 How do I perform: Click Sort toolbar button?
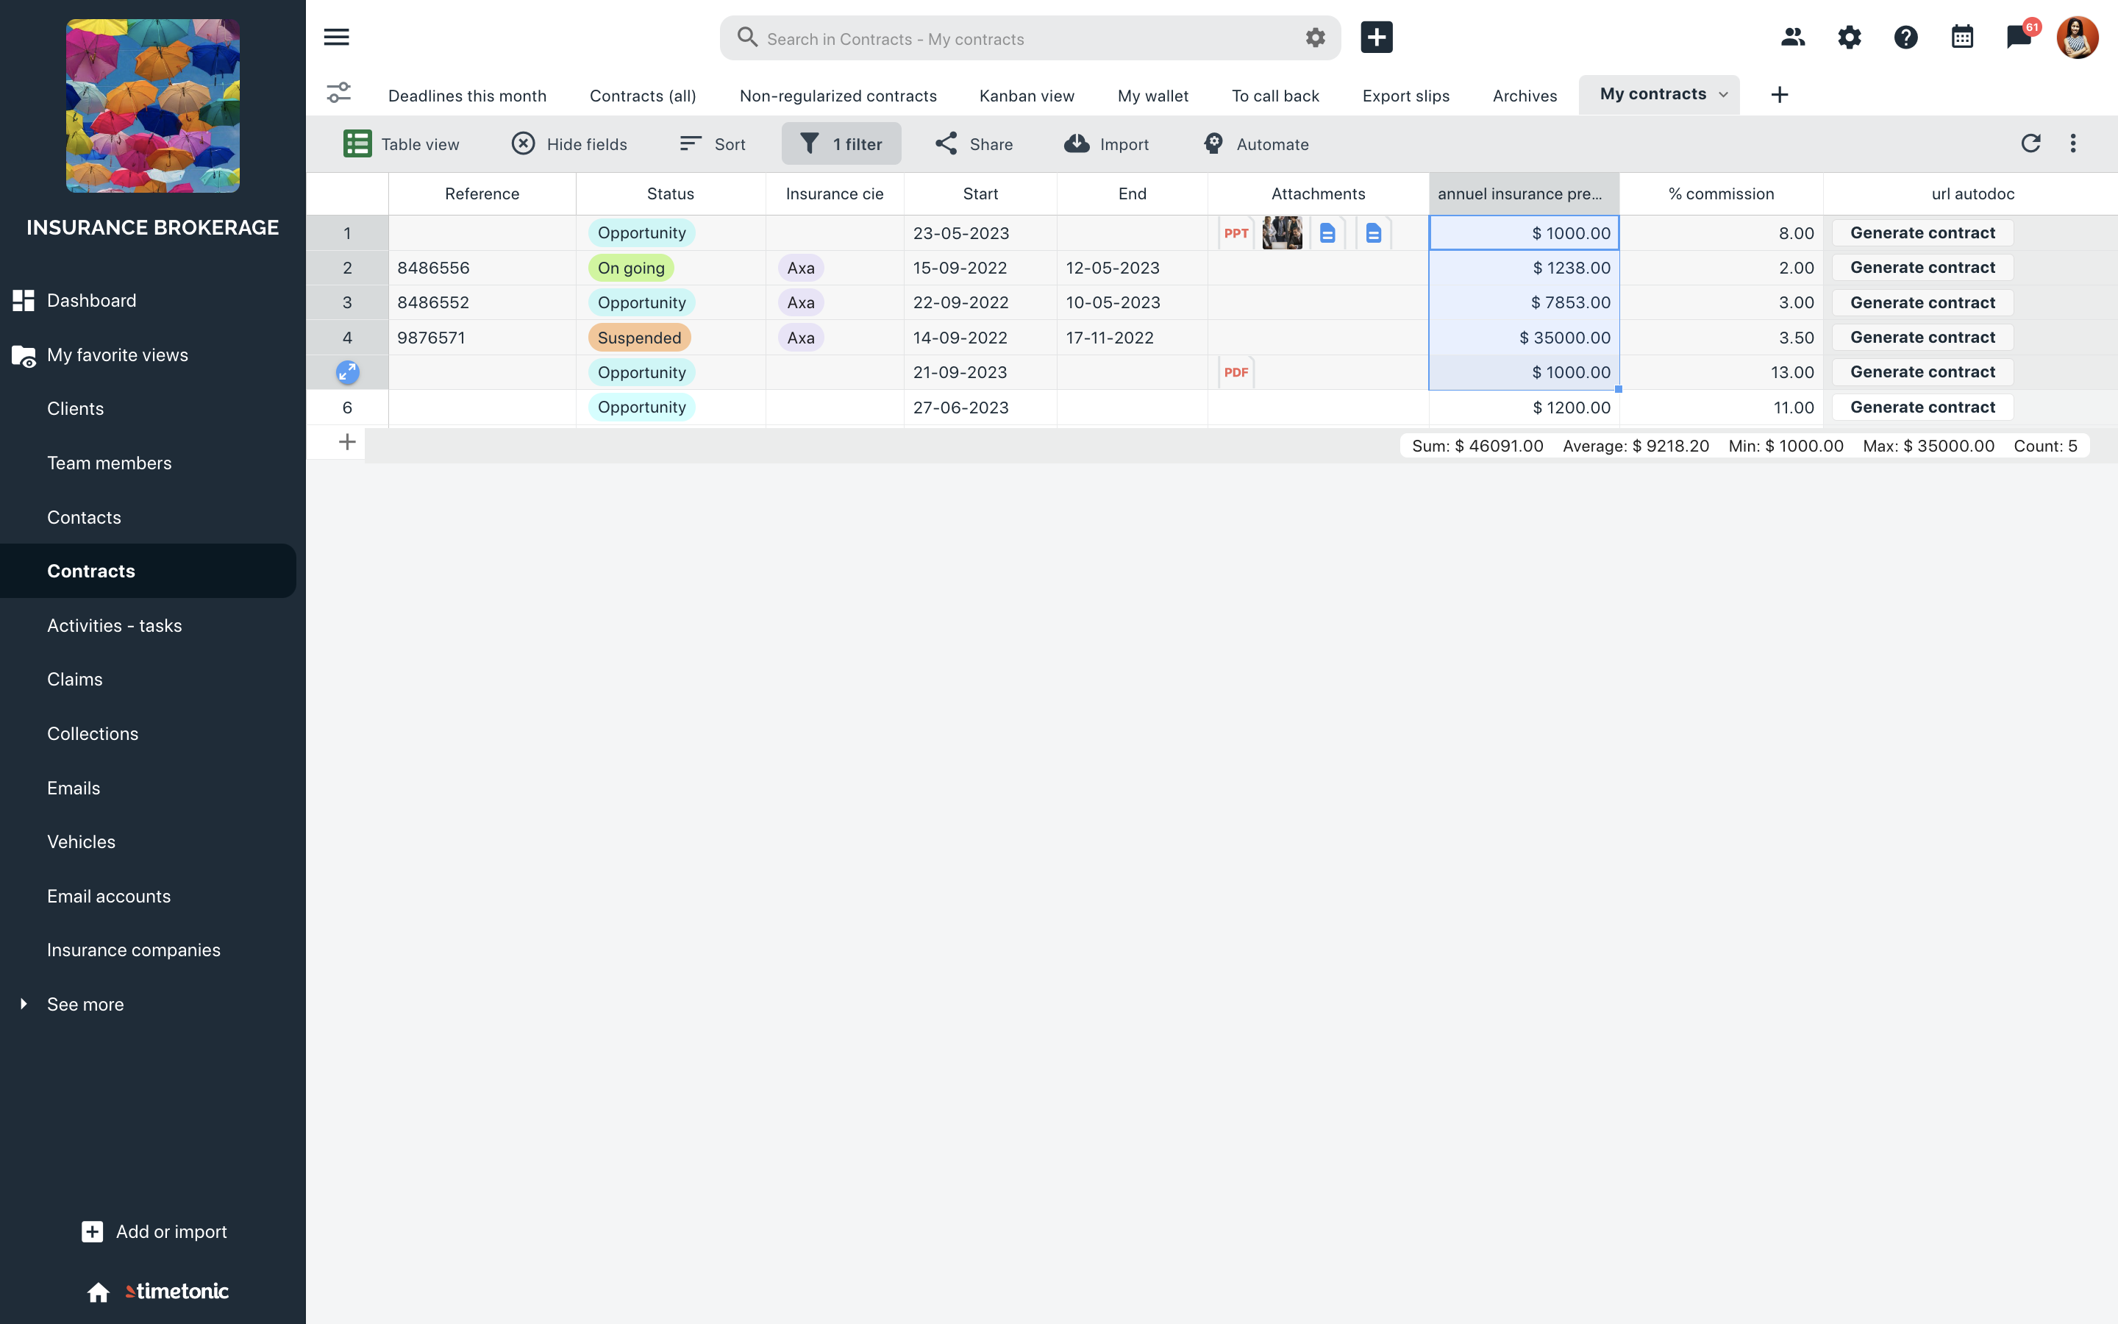(x=713, y=143)
